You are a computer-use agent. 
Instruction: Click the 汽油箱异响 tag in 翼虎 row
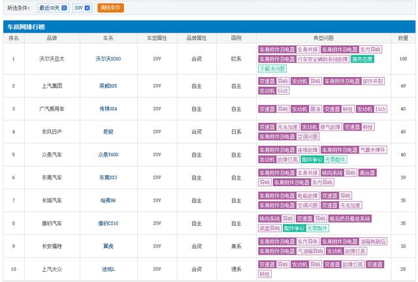[310, 251]
